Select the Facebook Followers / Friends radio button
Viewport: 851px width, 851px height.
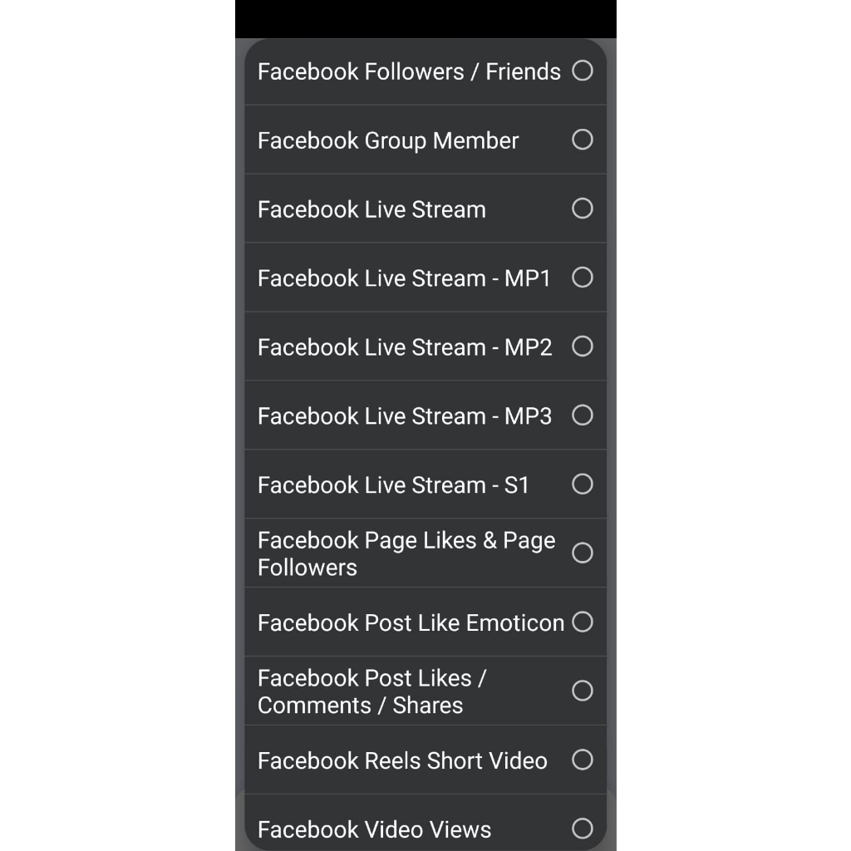click(583, 71)
